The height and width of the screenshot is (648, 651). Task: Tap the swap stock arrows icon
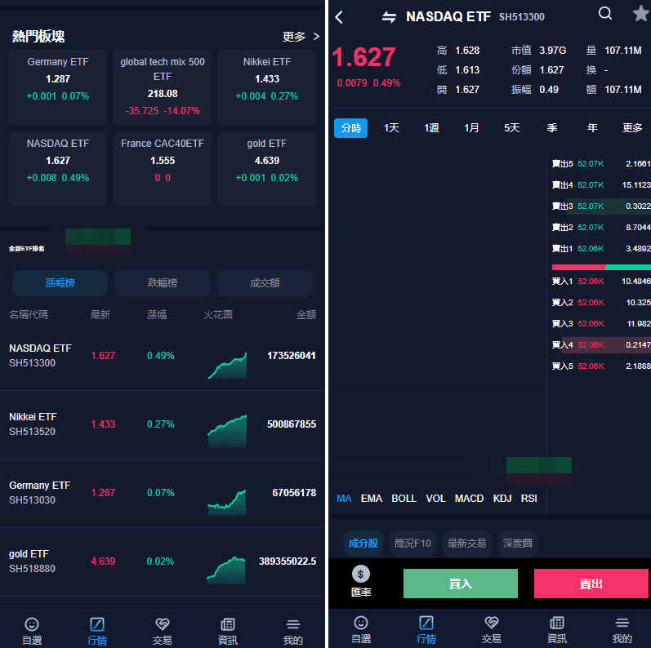(389, 17)
